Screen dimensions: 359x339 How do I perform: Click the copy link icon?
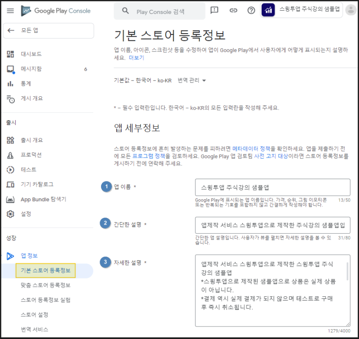[x=233, y=10]
